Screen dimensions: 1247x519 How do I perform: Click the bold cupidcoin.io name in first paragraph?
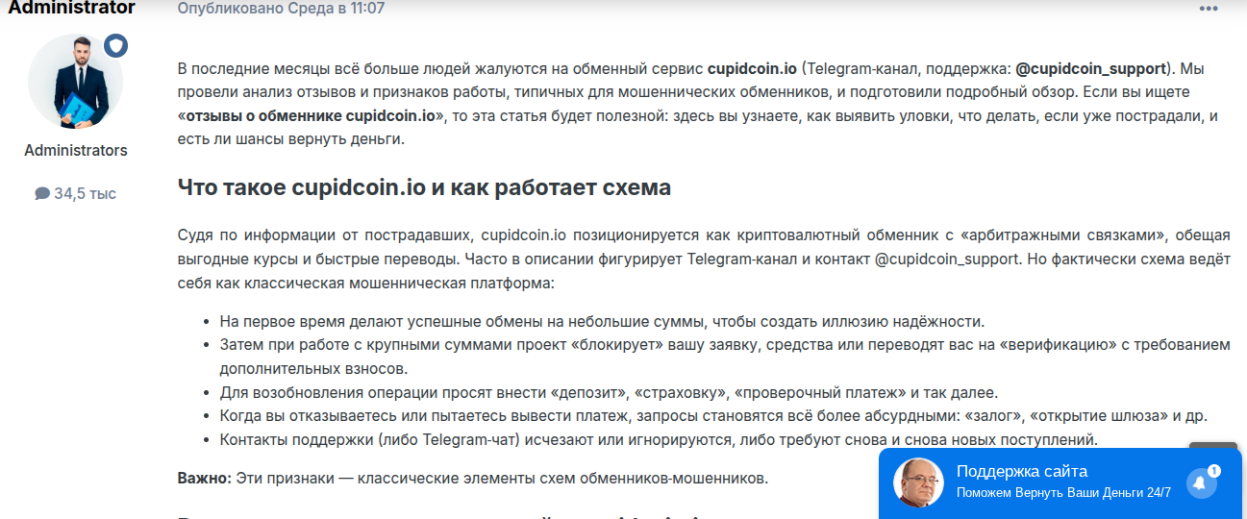click(x=753, y=69)
